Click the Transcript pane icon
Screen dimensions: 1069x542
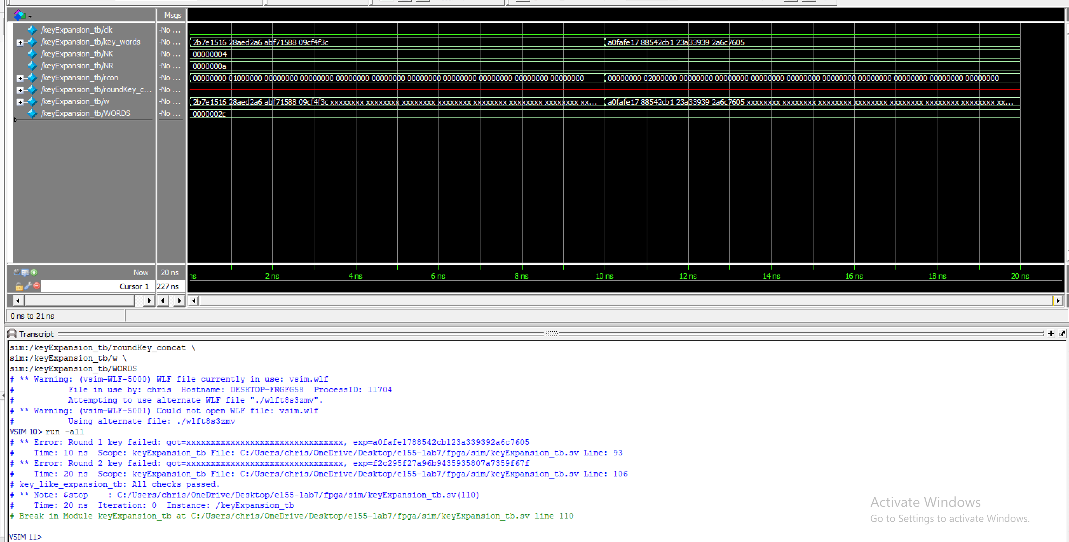coord(12,334)
